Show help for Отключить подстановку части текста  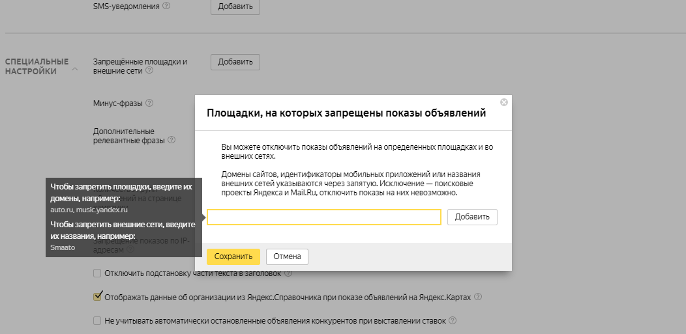click(x=288, y=273)
